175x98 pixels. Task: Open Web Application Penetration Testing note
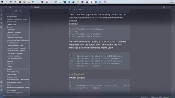tap(18, 88)
